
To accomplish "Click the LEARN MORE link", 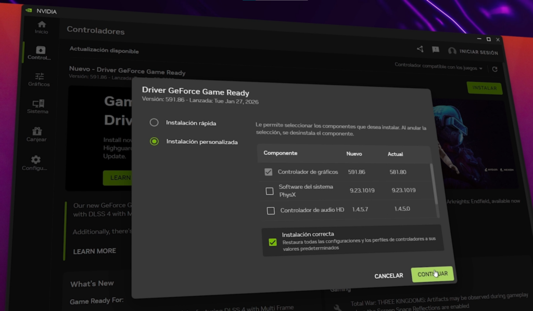I will coord(94,250).
